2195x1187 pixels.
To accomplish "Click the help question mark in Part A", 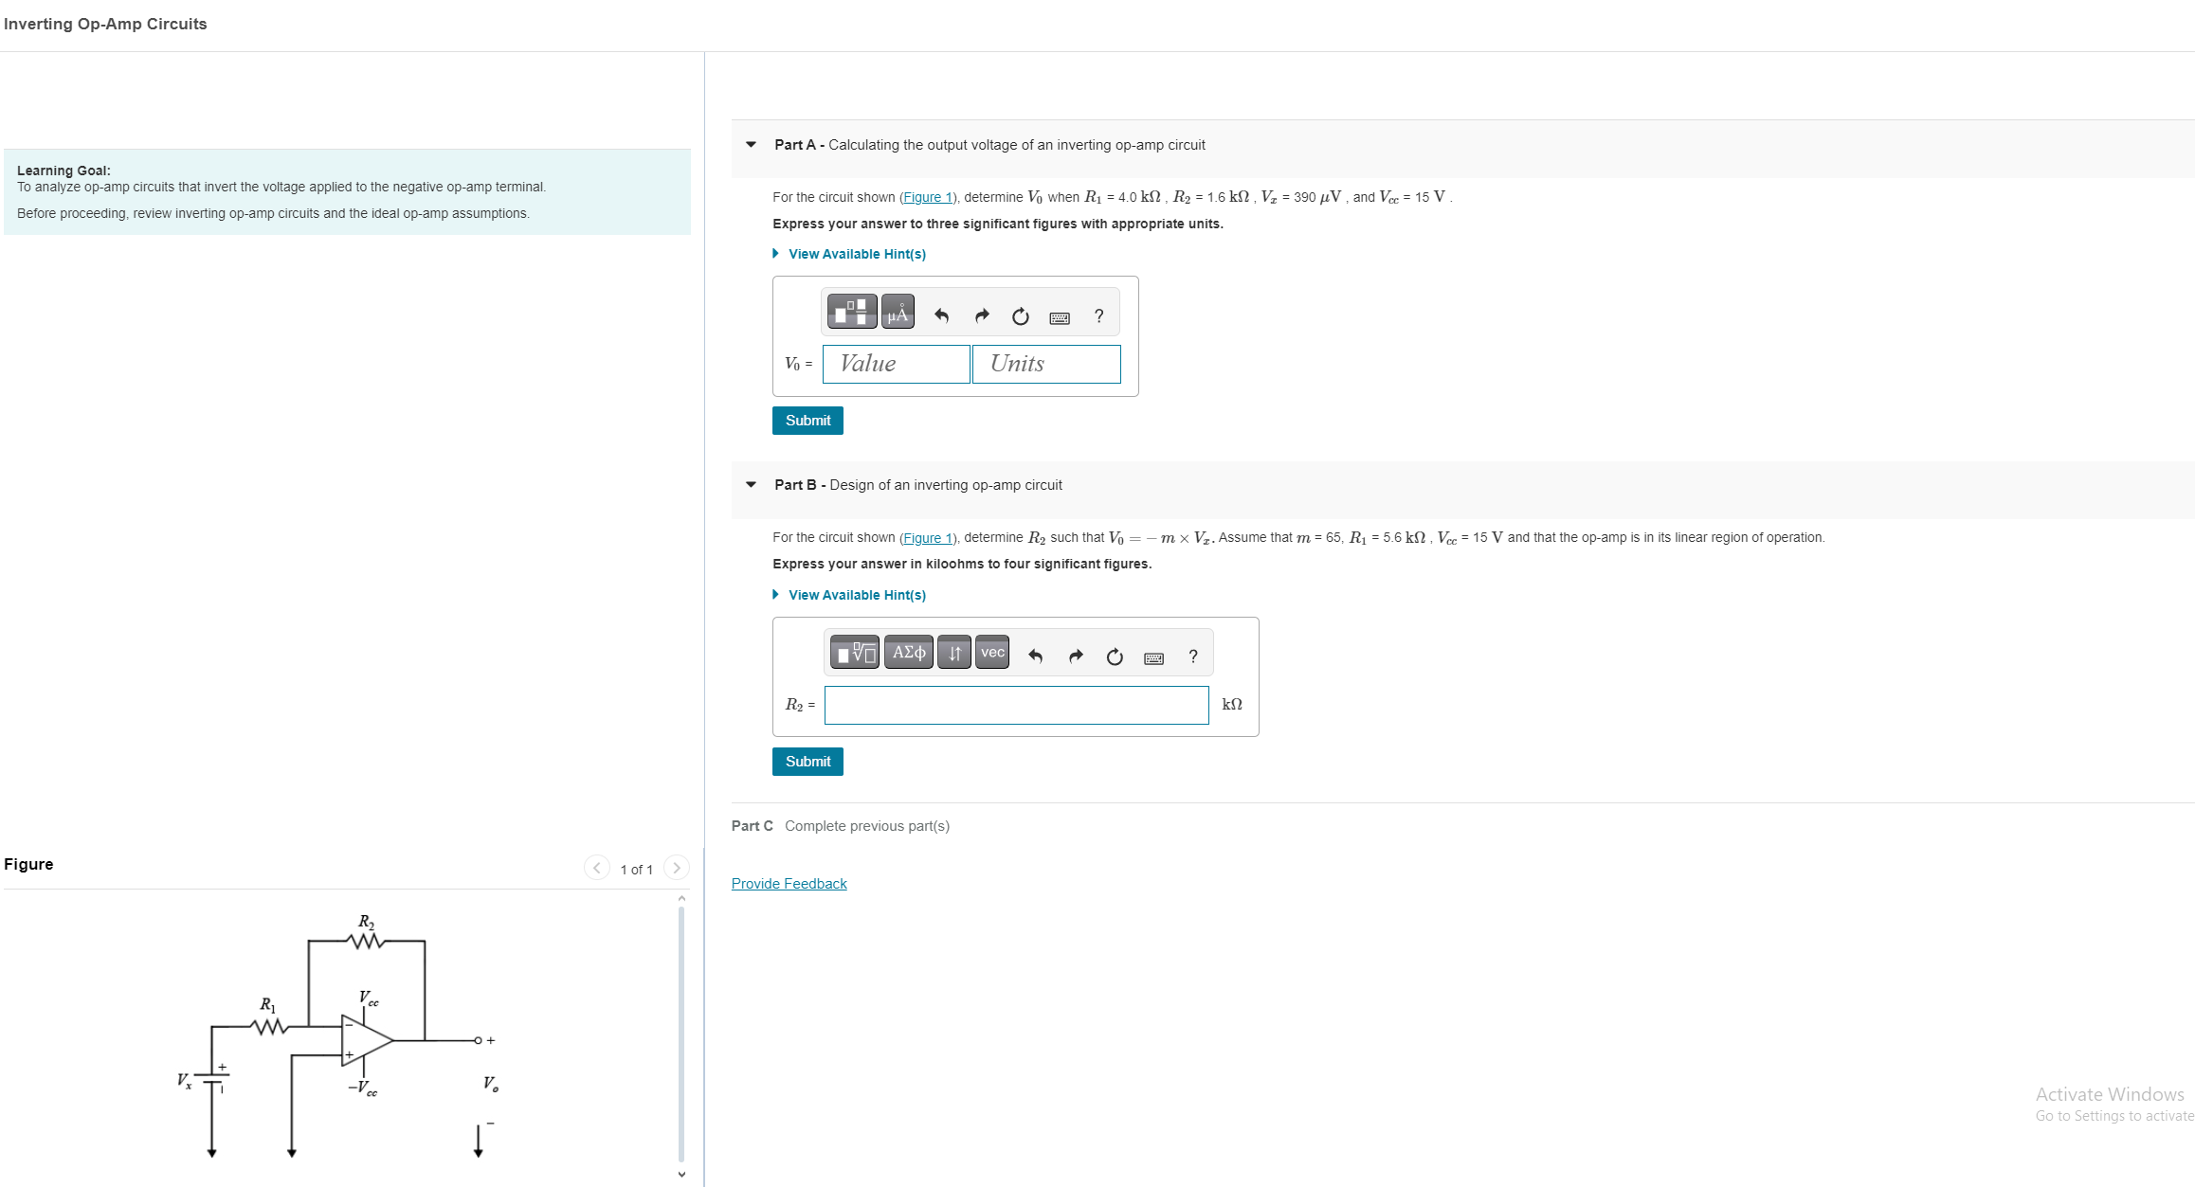I will coord(1098,315).
